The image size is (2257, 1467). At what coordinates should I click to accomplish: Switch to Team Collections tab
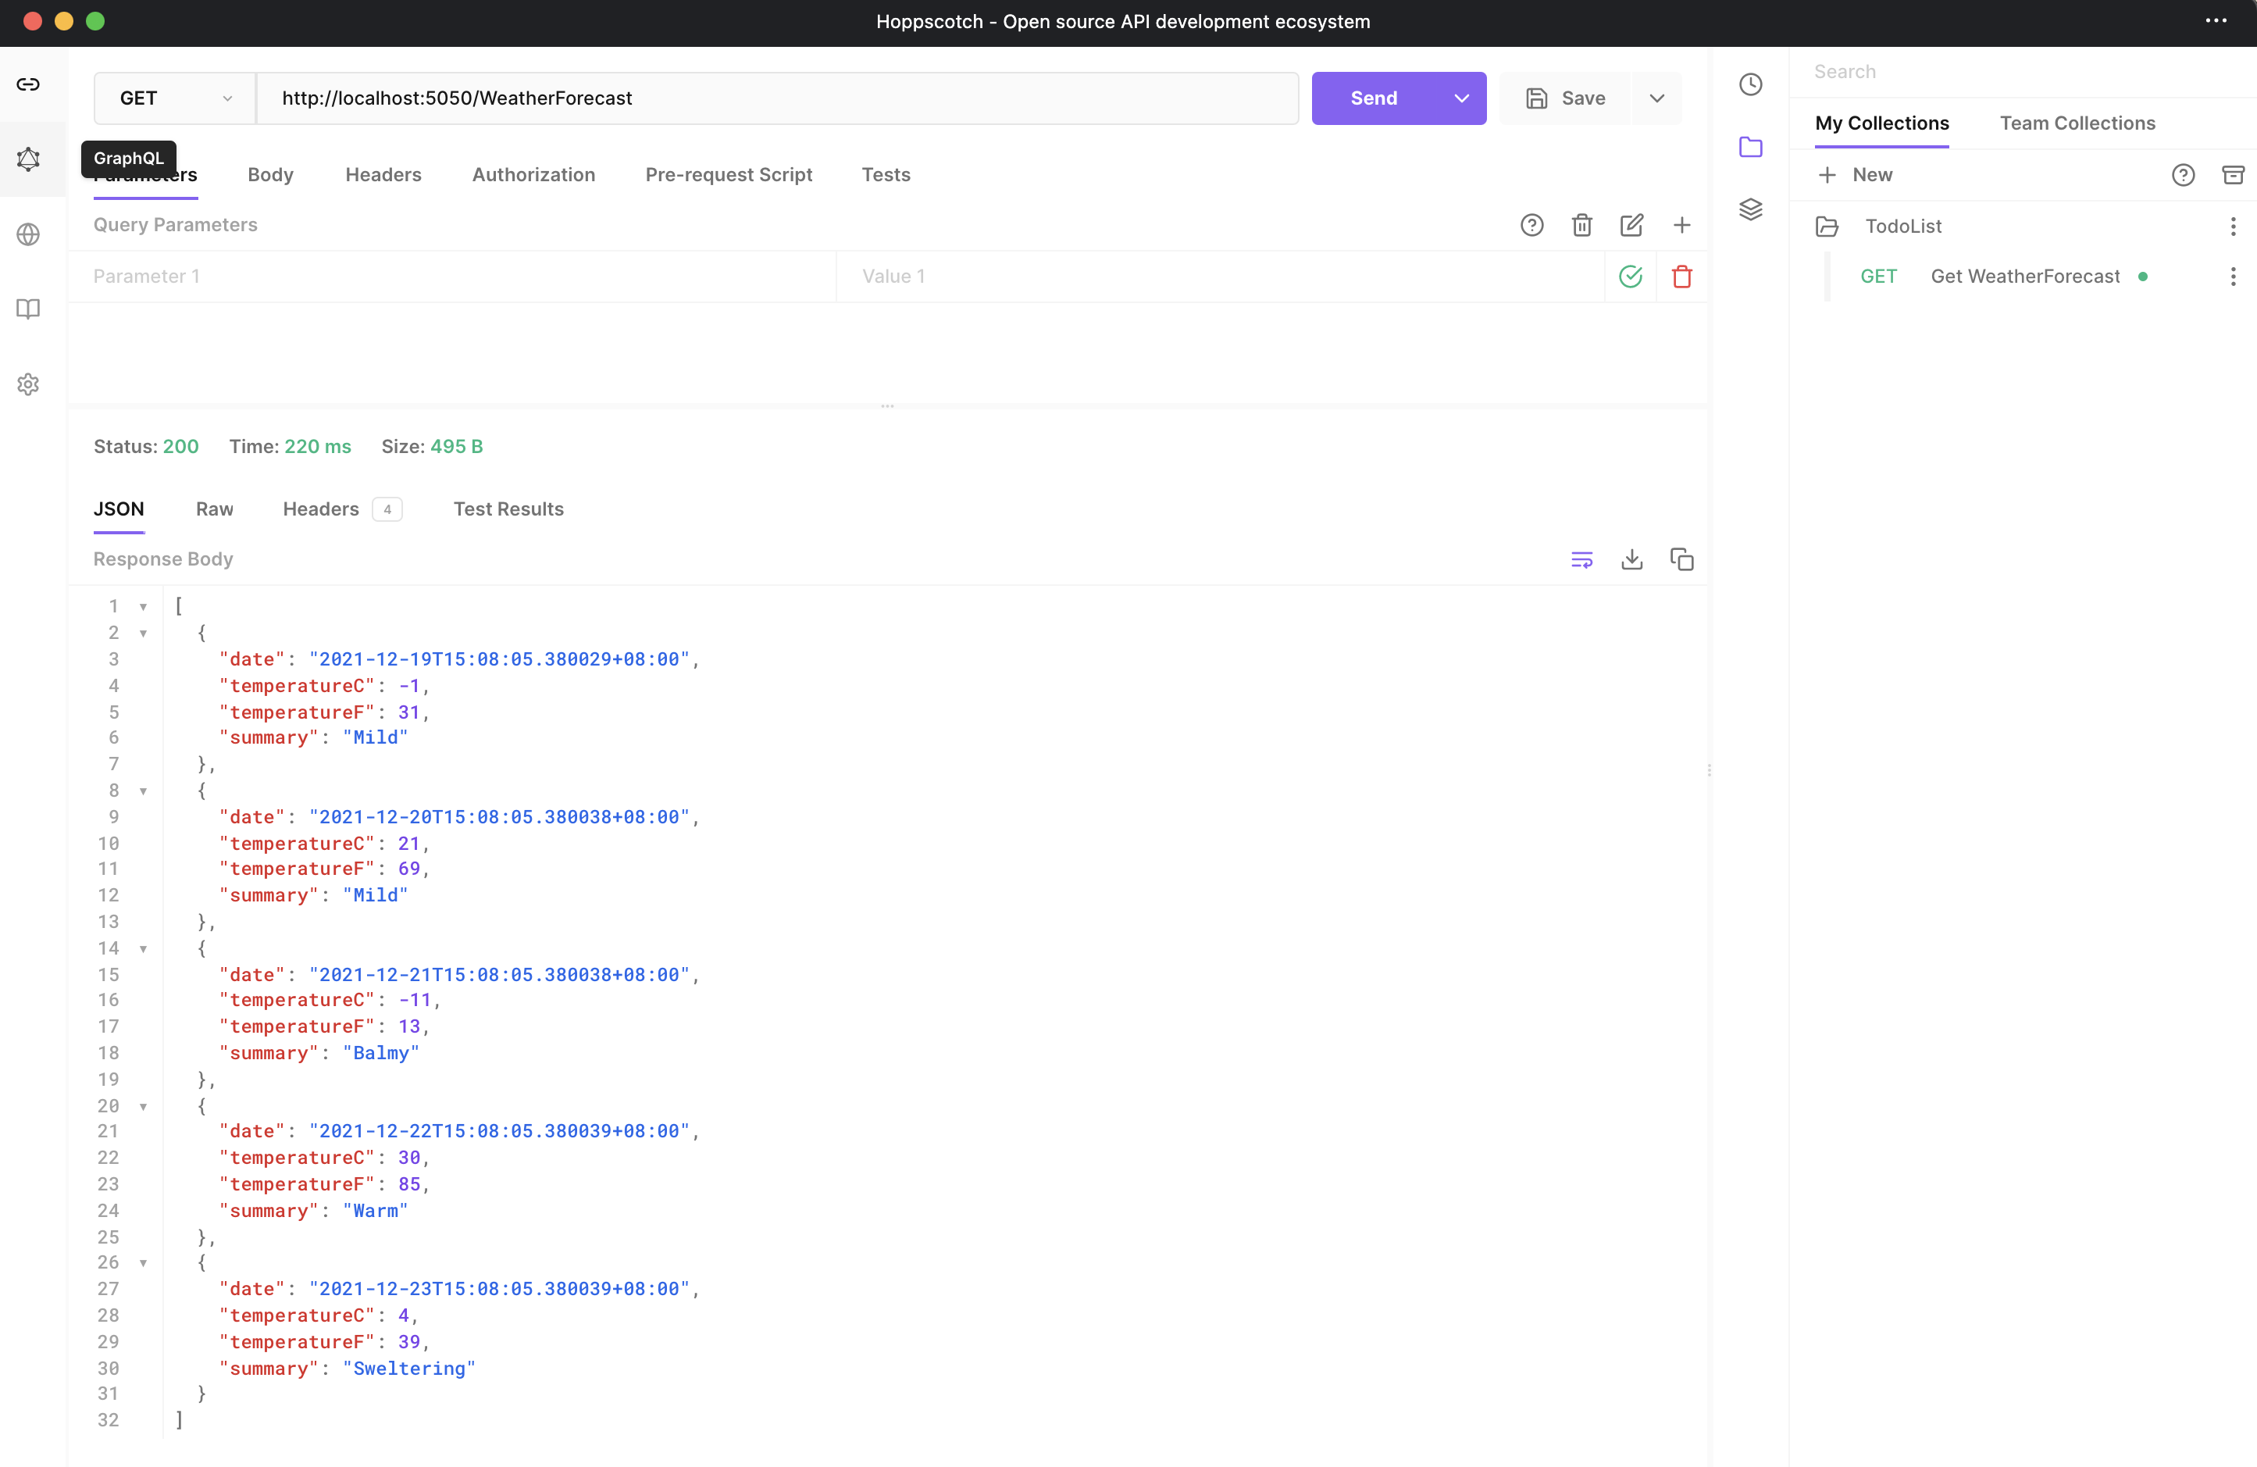click(2077, 122)
